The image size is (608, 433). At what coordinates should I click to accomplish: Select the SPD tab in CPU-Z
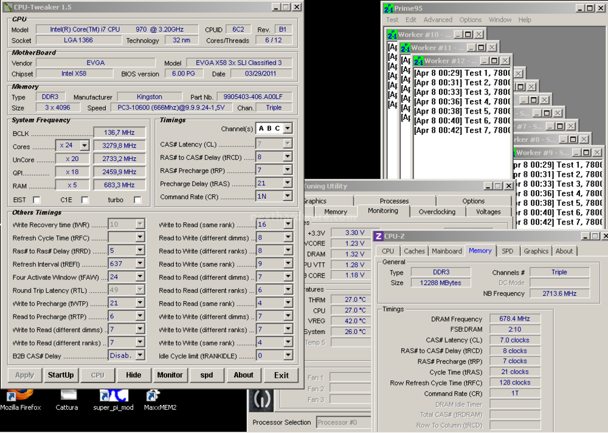tap(507, 251)
